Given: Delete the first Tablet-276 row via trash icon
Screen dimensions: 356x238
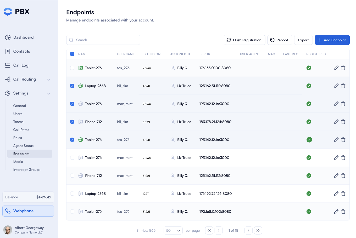Looking at the screenshot, I should tap(343, 68).
